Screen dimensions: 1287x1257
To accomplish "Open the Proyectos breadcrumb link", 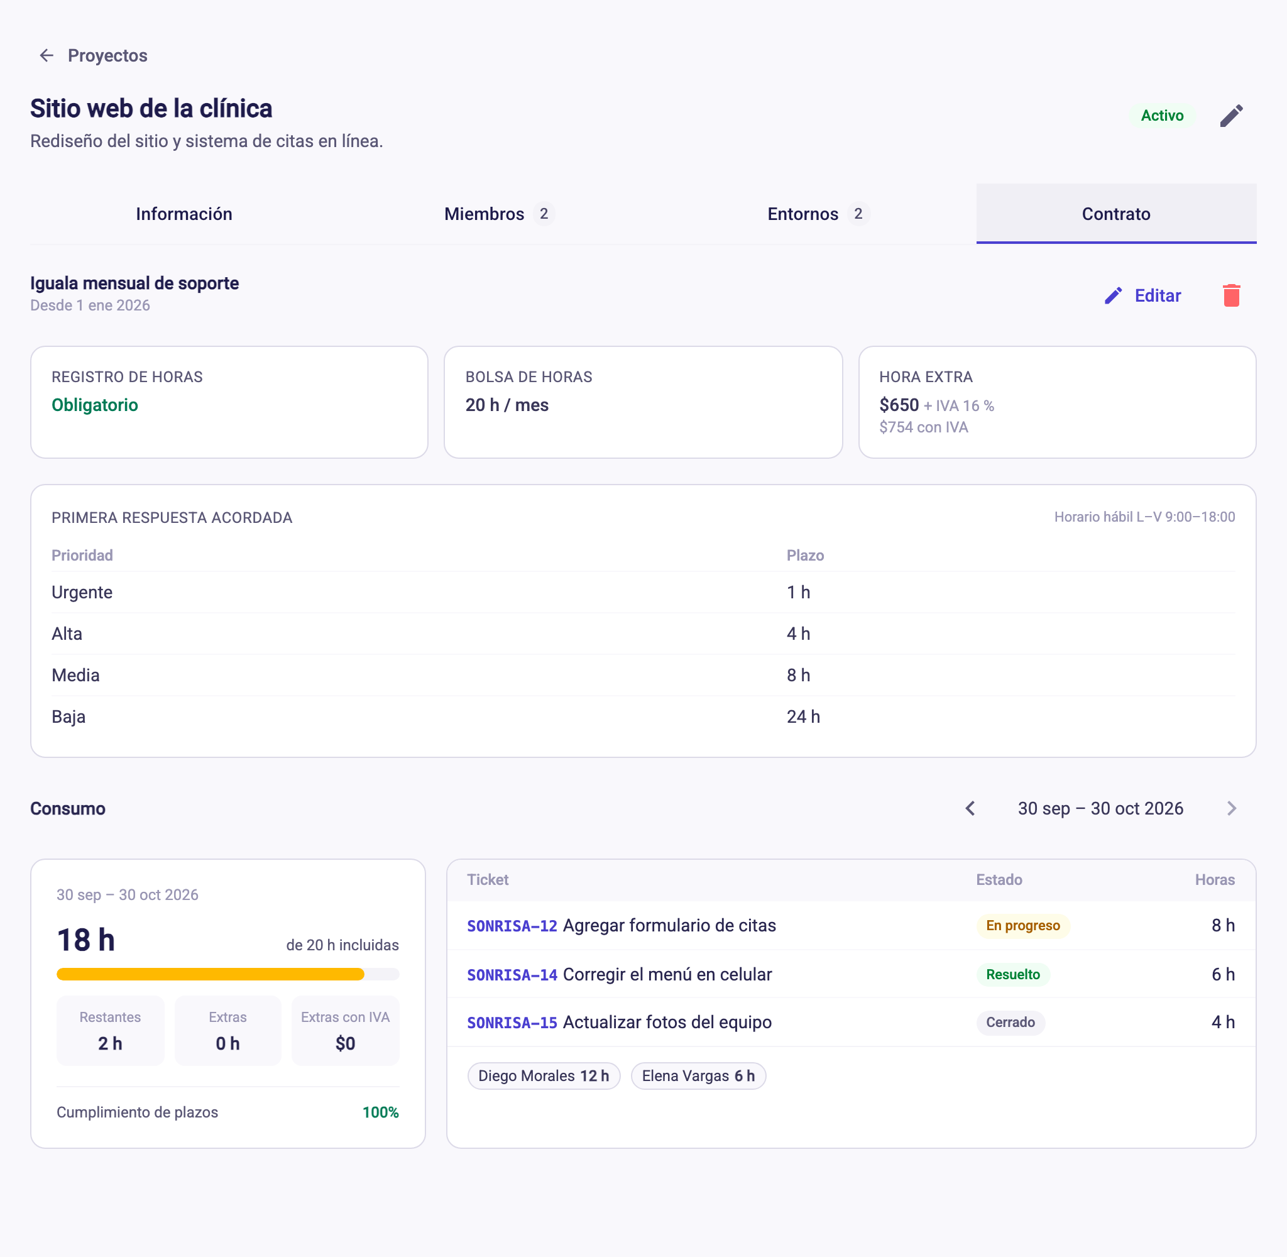I will tap(107, 55).
